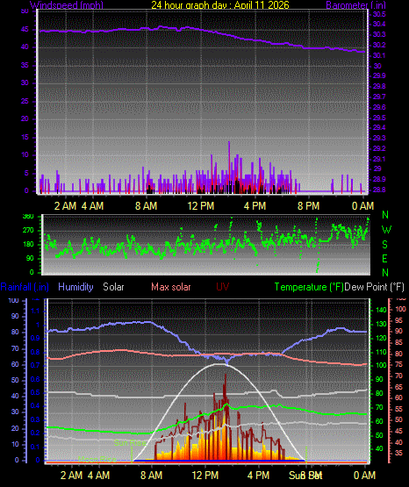This screenshot has width=409, height=487.
Task: Click '12 PM' under the windspeed graph
Action: (x=201, y=206)
